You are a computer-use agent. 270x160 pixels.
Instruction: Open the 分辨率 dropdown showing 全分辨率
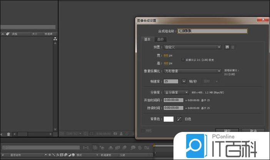[x=176, y=92]
